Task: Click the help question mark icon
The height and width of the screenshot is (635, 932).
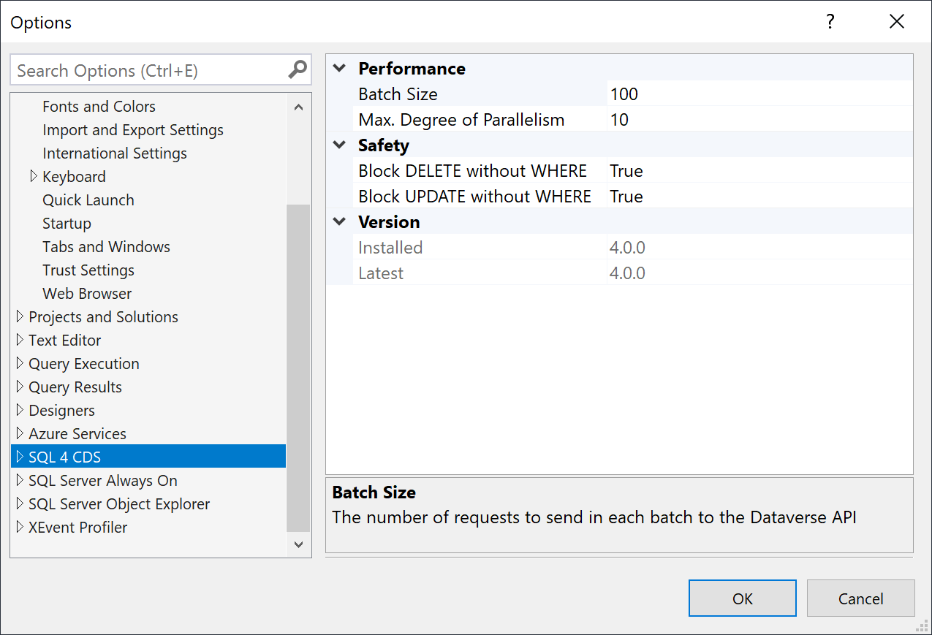Action: pyautogui.click(x=830, y=22)
